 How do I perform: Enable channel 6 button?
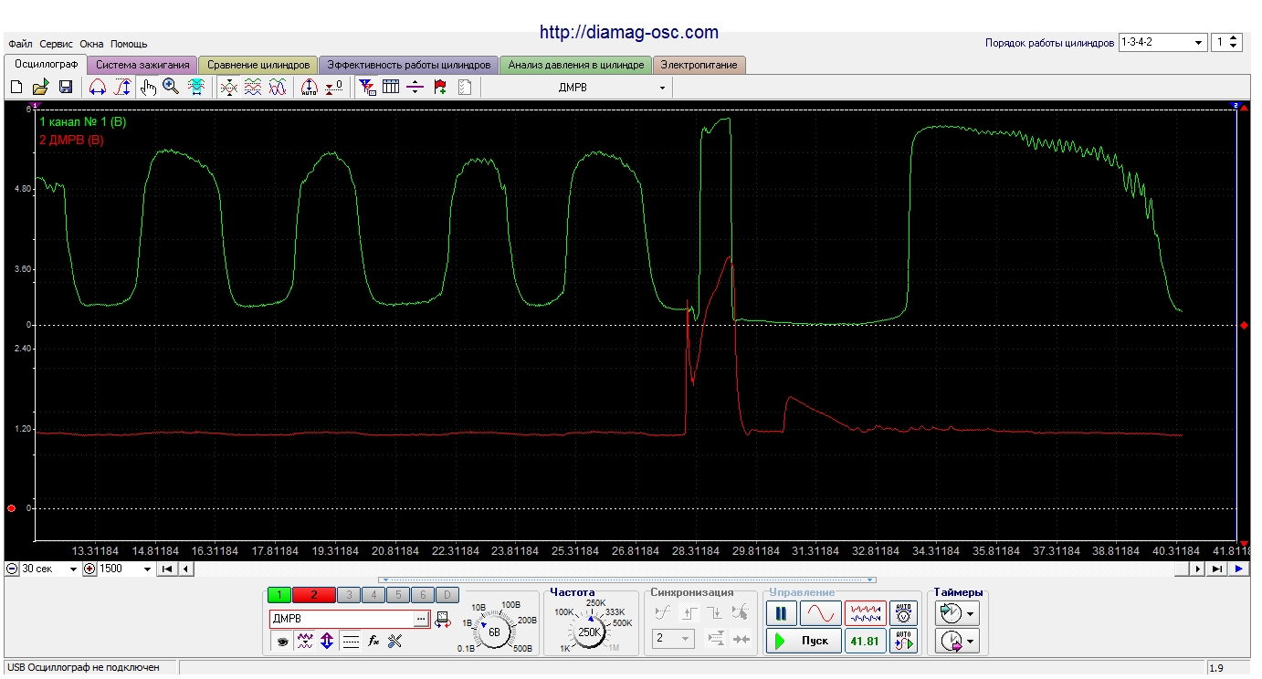click(x=422, y=595)
